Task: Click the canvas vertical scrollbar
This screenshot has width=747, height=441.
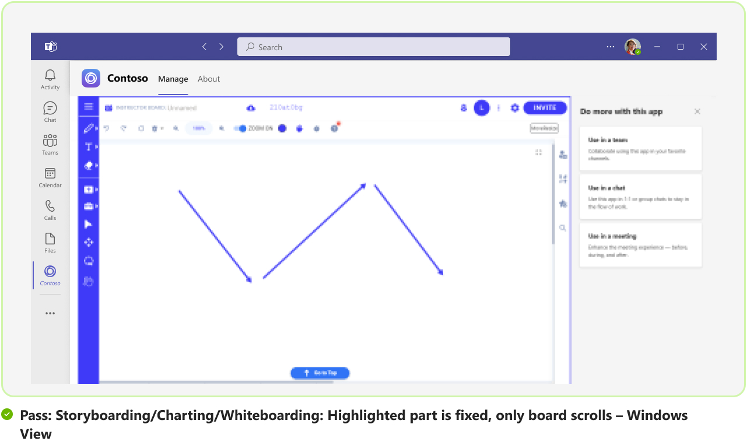Action: 553,194
